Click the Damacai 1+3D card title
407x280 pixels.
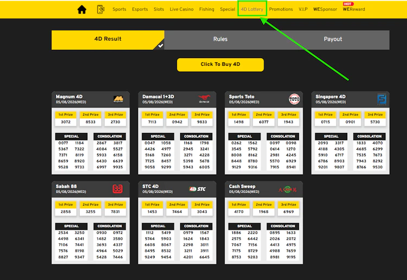tap(158, 97)
